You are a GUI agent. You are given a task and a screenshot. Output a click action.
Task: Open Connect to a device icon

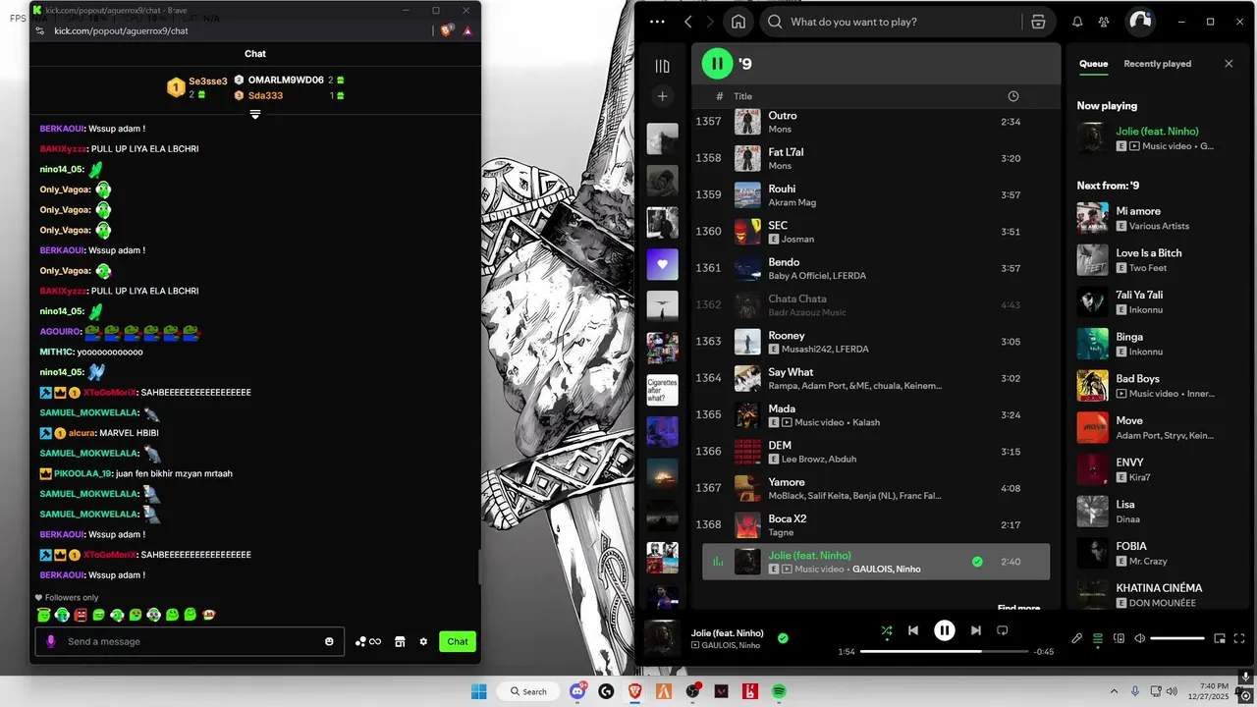click(x=1119, y=638)
